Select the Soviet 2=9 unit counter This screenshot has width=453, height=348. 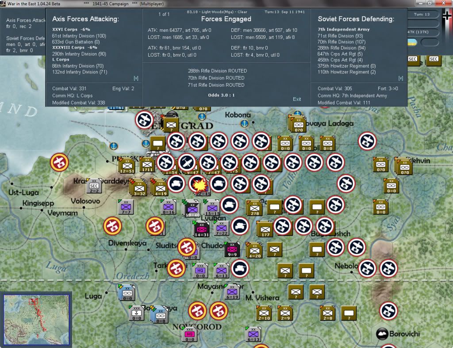[285, 314]
